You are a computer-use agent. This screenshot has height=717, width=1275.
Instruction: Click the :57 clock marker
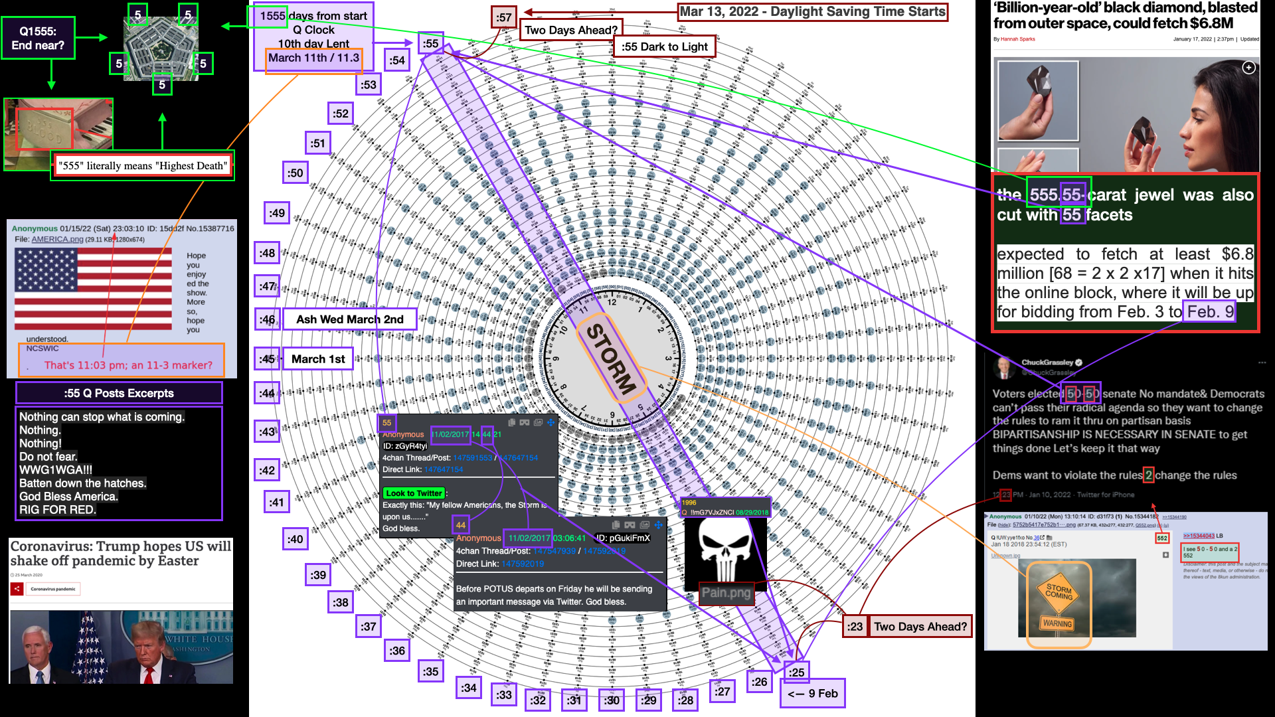pyautogui.click(x=504, y=17)
